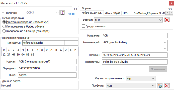174x90 pixels.
Task: Click the Применить button
Action: point(158,69)
